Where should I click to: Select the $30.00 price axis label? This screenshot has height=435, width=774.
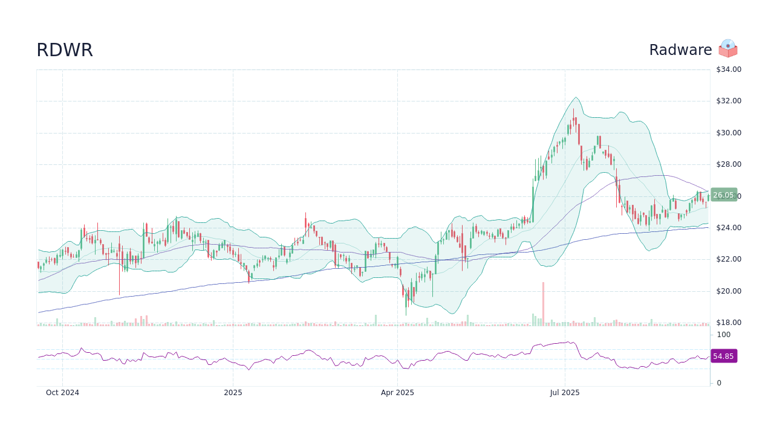coord(729,133)
